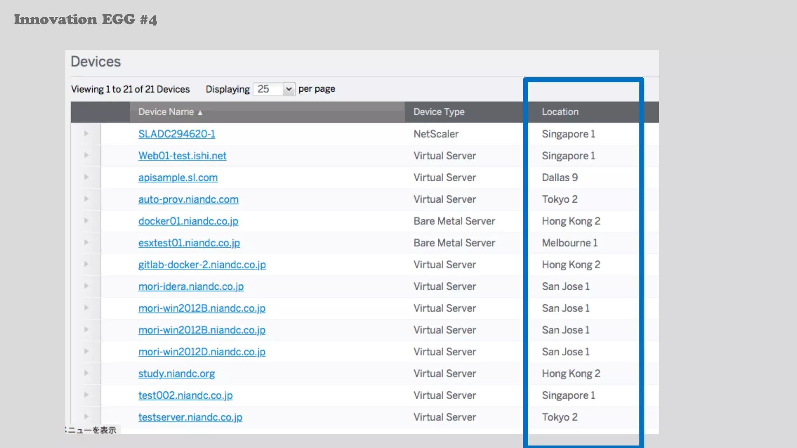
Task: Expand the docker01.niandc.co.jp row arrow
Action: click(x=86, y=221)
